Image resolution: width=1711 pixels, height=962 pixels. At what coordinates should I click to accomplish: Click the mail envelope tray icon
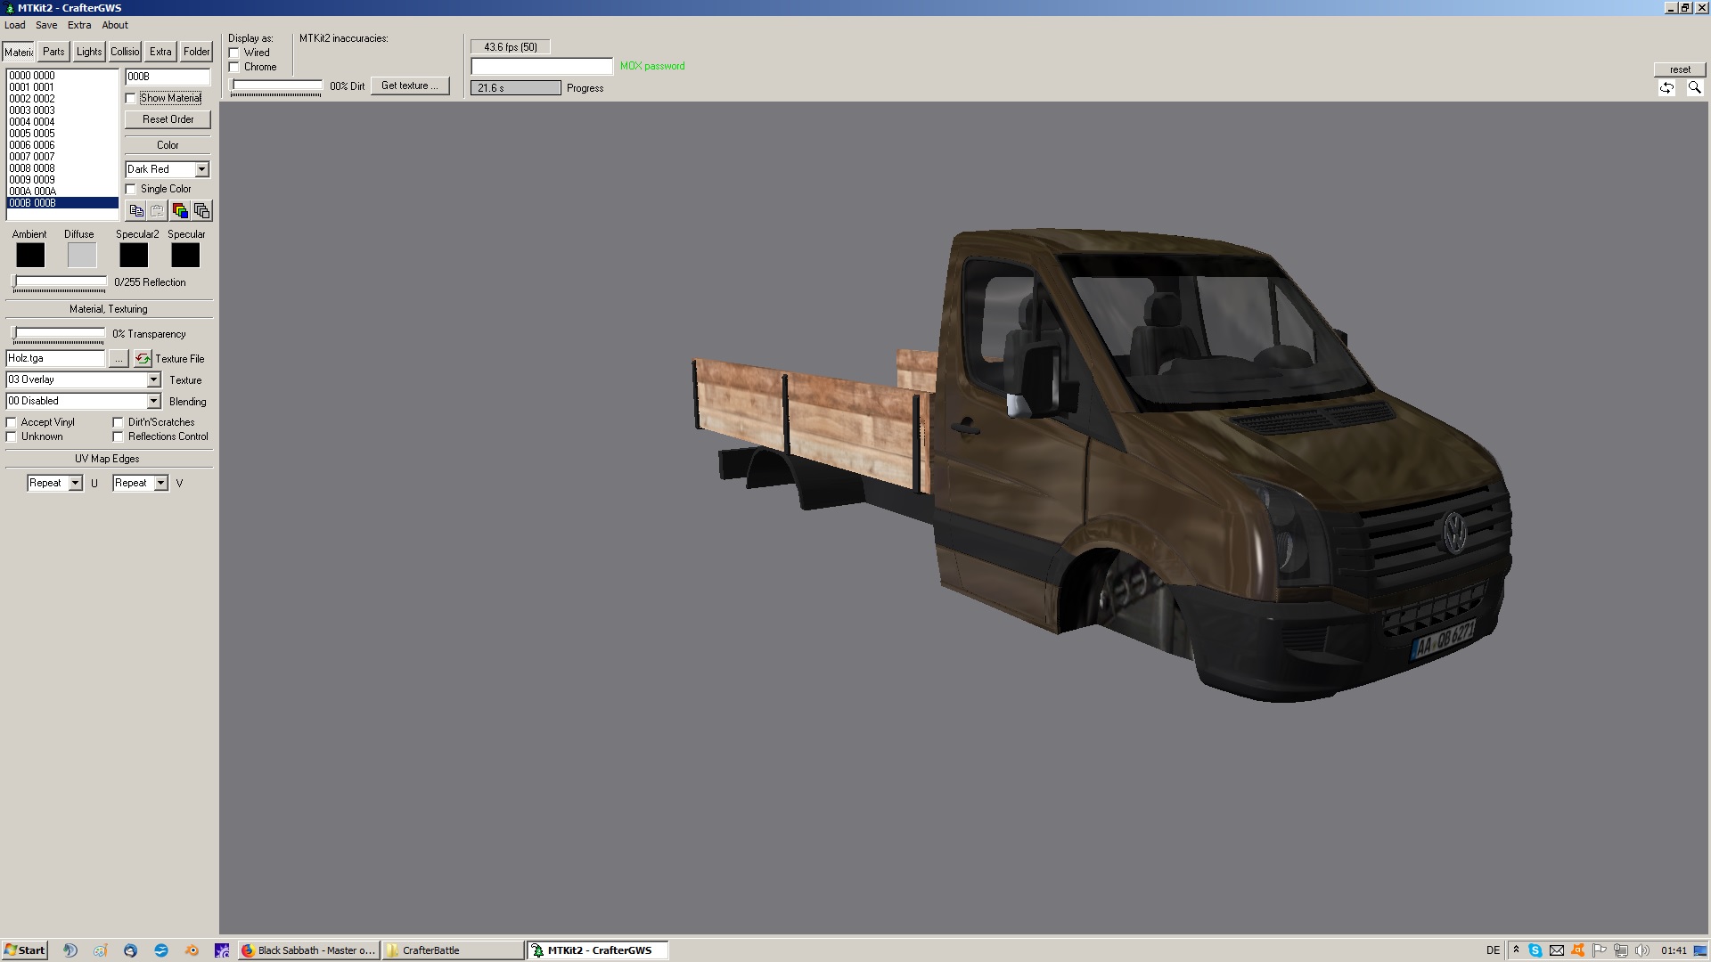(1556, 950)
